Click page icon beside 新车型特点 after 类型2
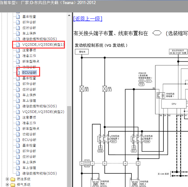Viewport: 188px width, 187px height. pos(18,129)
